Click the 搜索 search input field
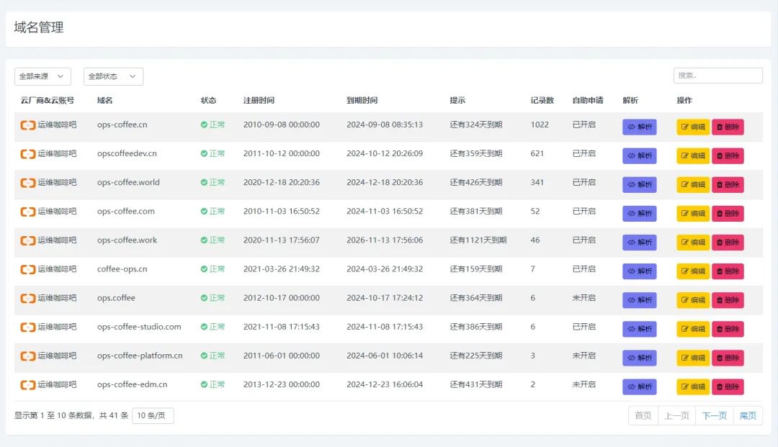Image resolution: width=778 pixels, height=447 pixels. [x=717, y=76]
